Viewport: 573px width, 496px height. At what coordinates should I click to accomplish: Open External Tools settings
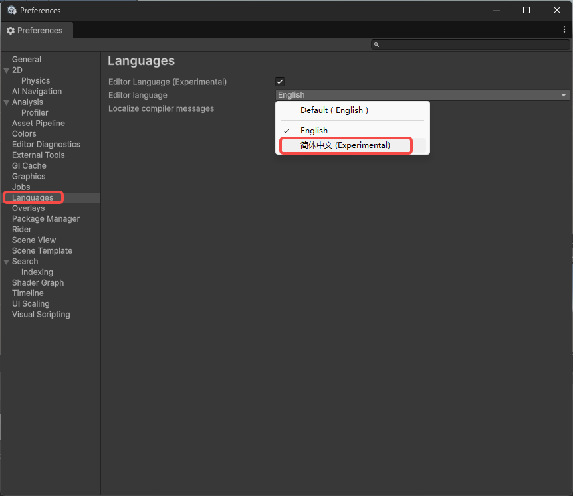pyautogui.click(x=38, y=155)
